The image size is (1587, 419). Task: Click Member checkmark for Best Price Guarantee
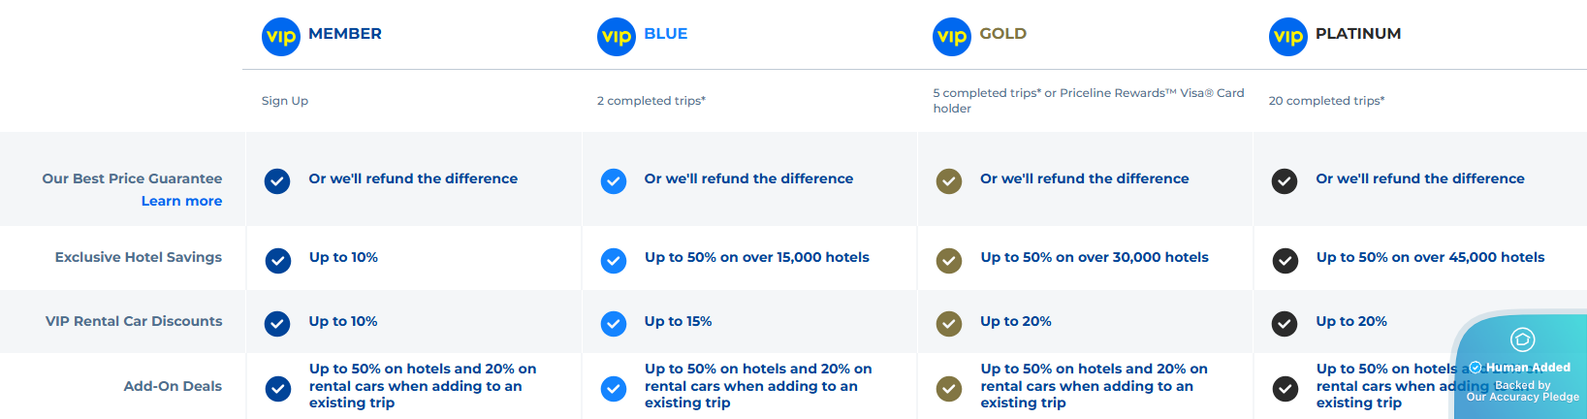coord(277,181)
